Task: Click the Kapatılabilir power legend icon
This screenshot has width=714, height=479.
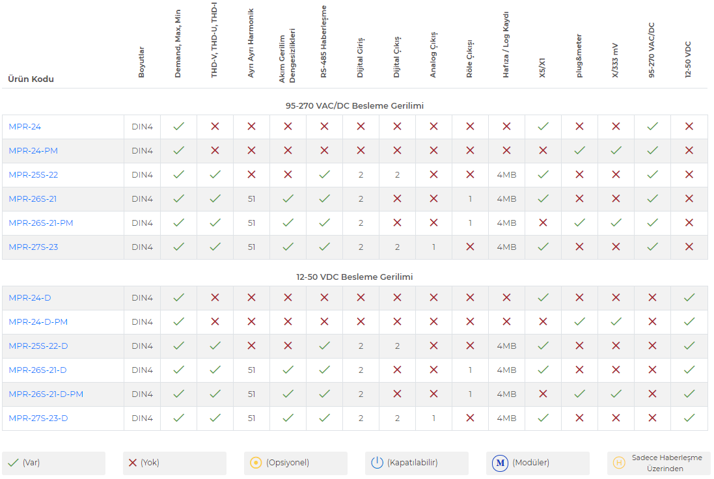Action: (377, 463)
